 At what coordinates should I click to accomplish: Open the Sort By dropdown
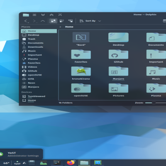tap(90, 21)
